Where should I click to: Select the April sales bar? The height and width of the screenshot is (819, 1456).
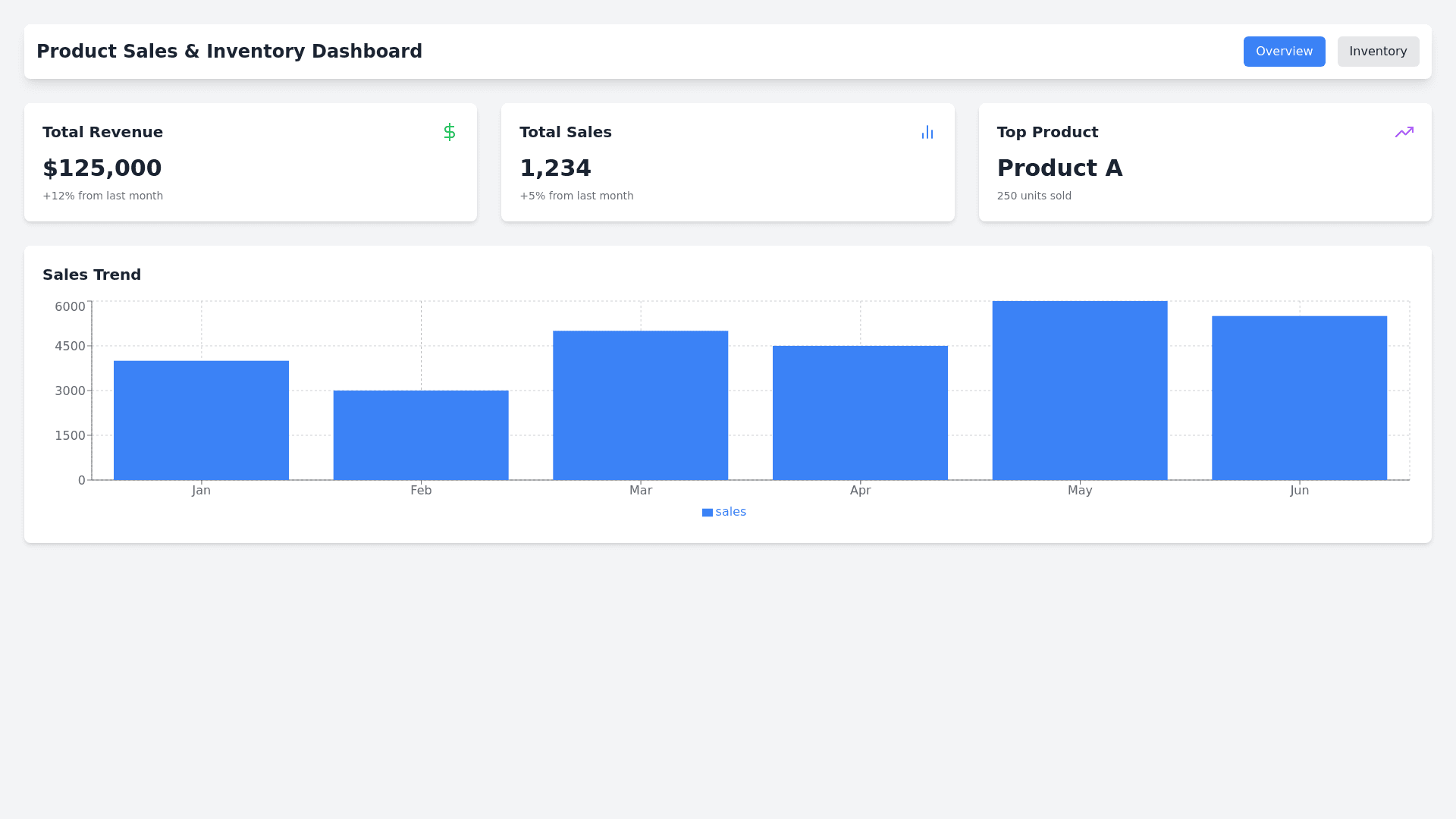click(x=860, y=413)
